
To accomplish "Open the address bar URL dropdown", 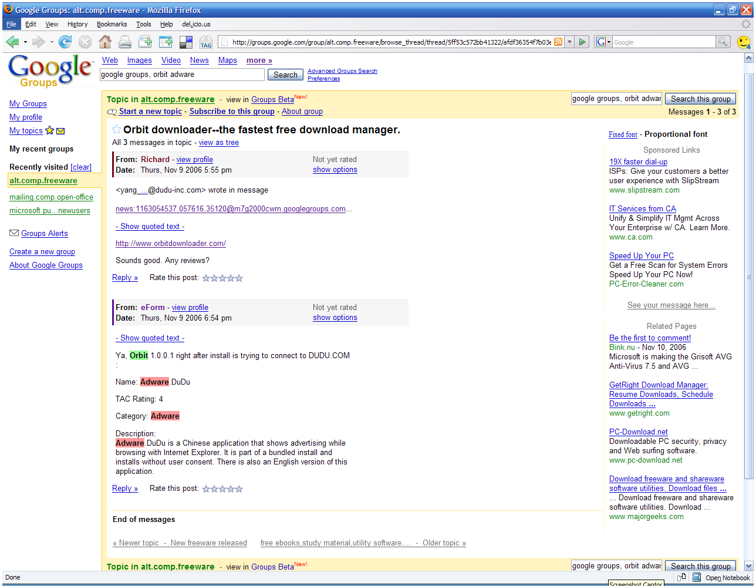I will coord(569,42).
